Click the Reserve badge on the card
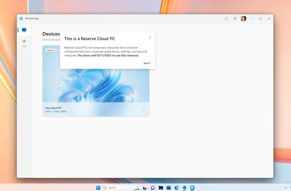291x191 pixels. [51, 51]
